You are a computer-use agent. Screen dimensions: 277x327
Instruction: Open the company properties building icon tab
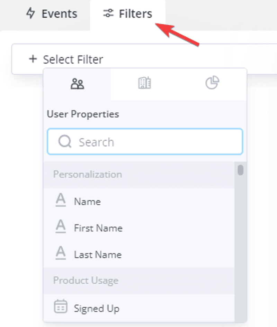145,83
